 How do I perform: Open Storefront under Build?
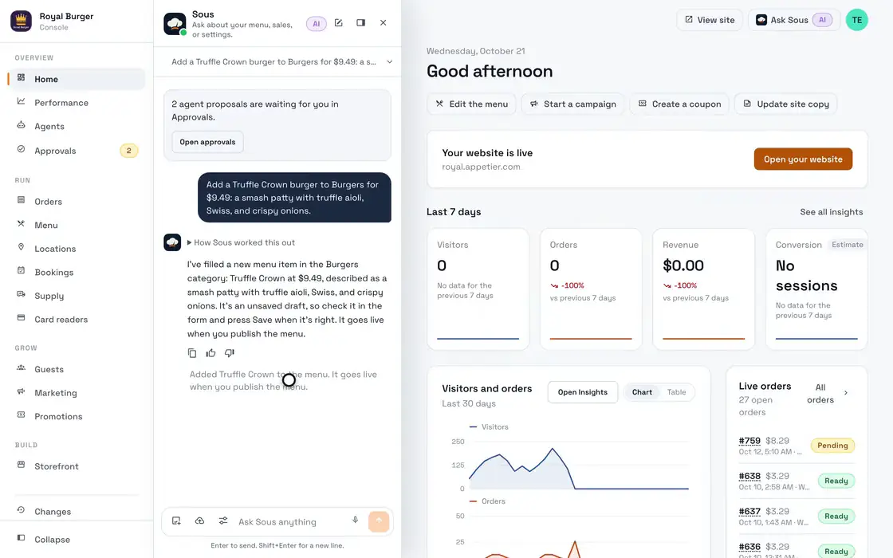click(77, 466)
